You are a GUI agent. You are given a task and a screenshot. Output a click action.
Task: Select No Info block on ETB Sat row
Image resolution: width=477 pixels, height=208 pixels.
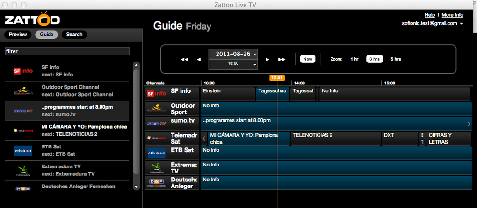point(336,153)
